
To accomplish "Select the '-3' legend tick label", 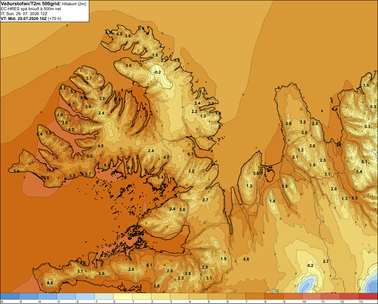I will [58, 302].
